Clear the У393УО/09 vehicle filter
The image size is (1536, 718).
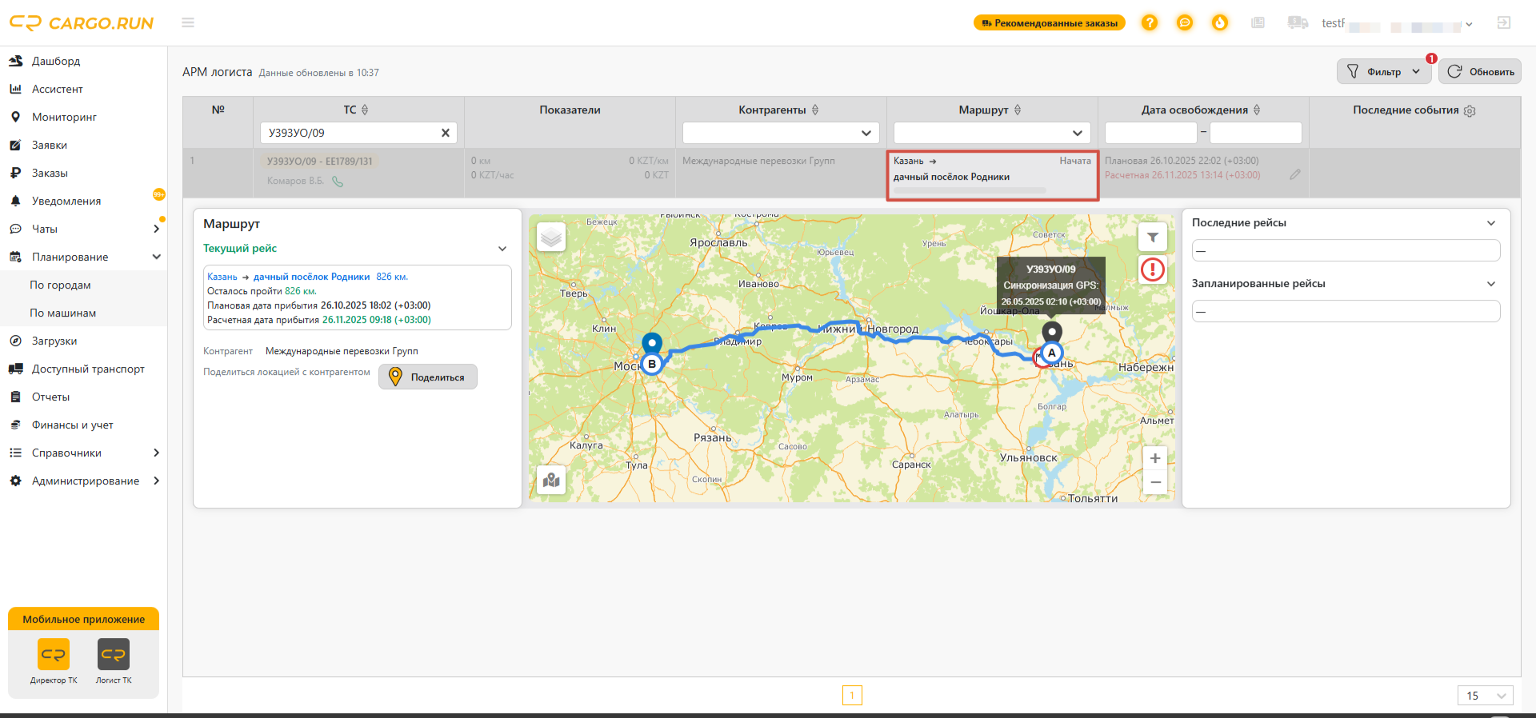(446, 133)
